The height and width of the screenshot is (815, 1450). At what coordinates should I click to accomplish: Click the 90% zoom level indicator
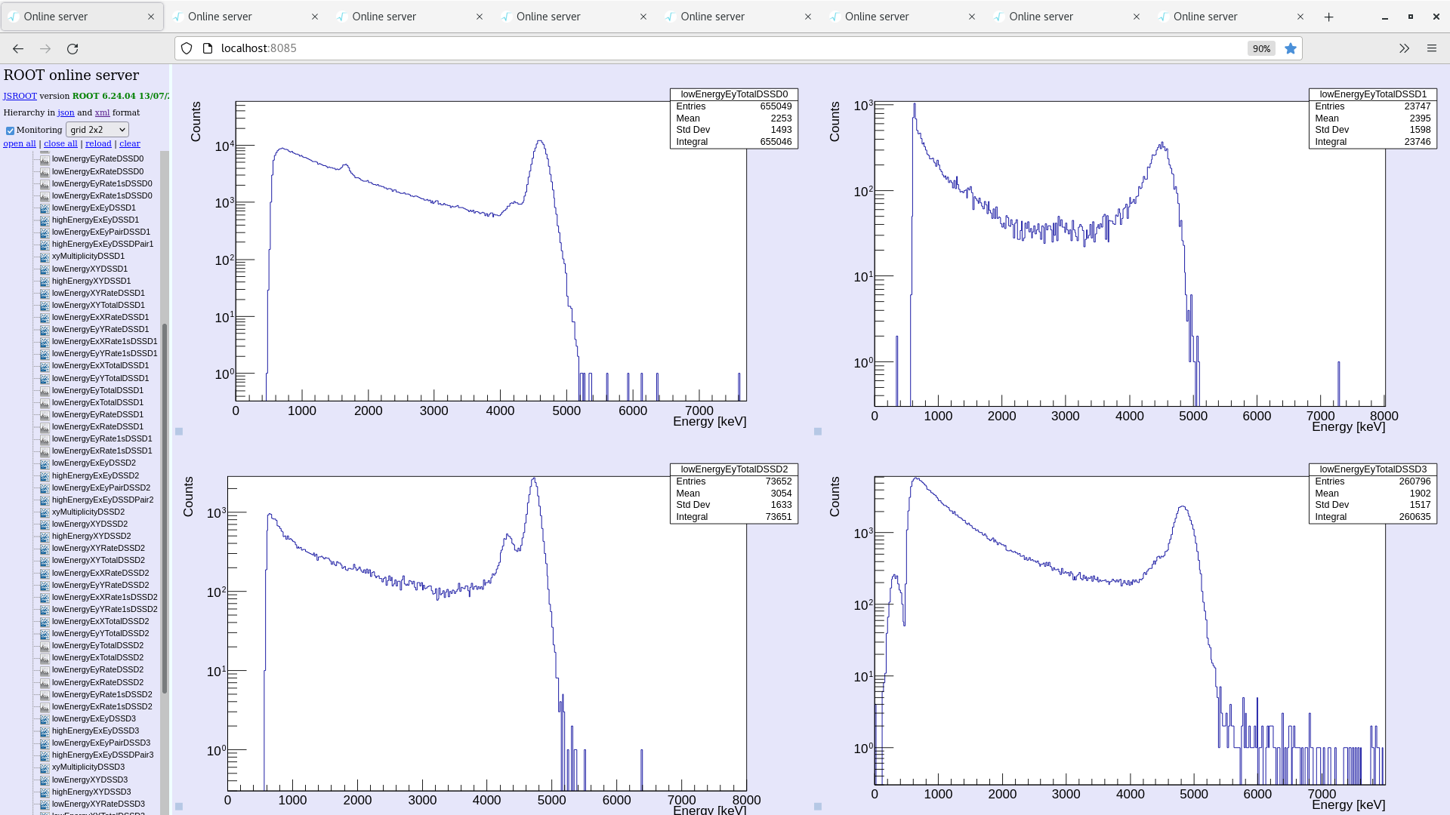pyautogui.click(x=1261, y=48)
